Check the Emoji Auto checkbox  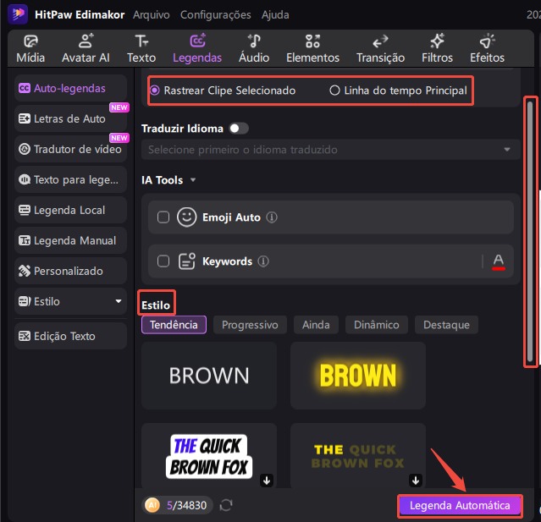(164, 217)
